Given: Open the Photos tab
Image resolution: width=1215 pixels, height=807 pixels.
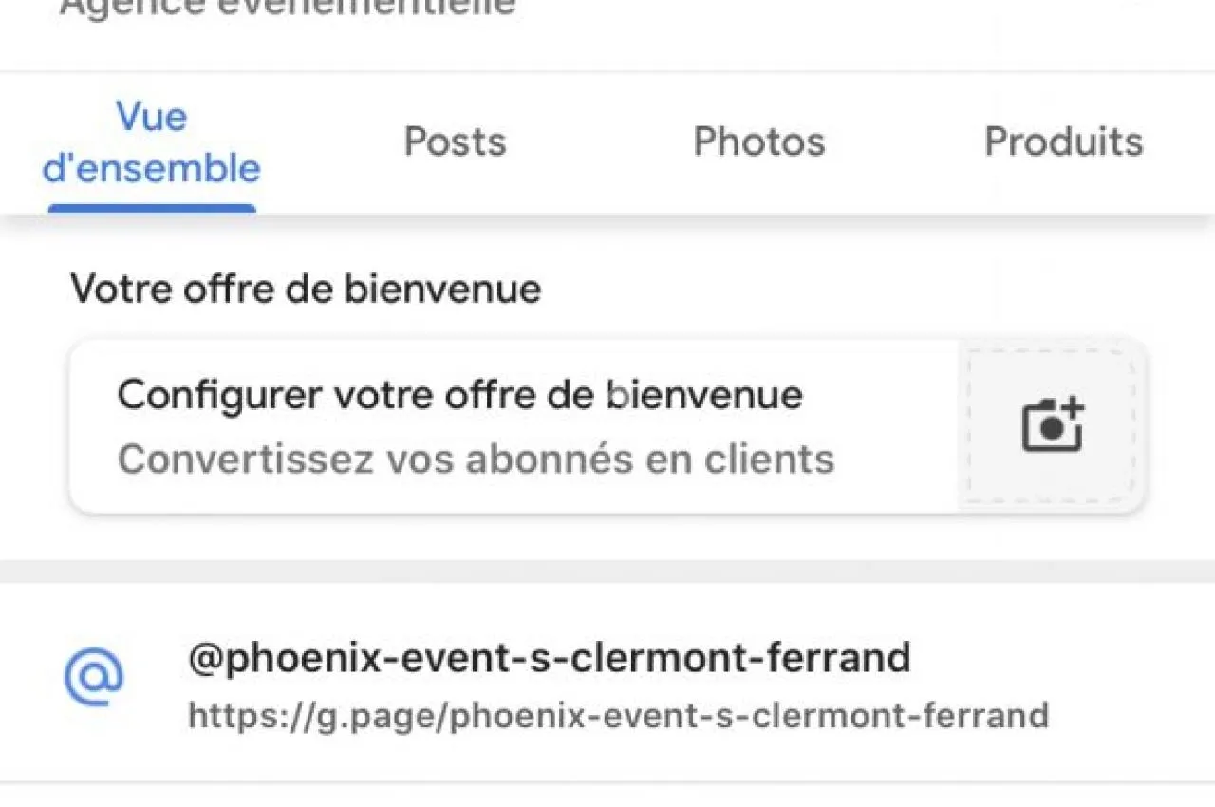Looking at the screenshot, I should (x=759, y=142).
